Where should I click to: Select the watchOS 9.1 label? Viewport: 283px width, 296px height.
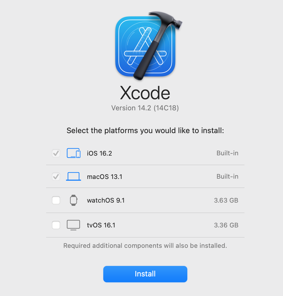106,200
